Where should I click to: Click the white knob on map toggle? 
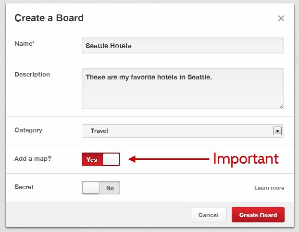(x=111, y=159)
